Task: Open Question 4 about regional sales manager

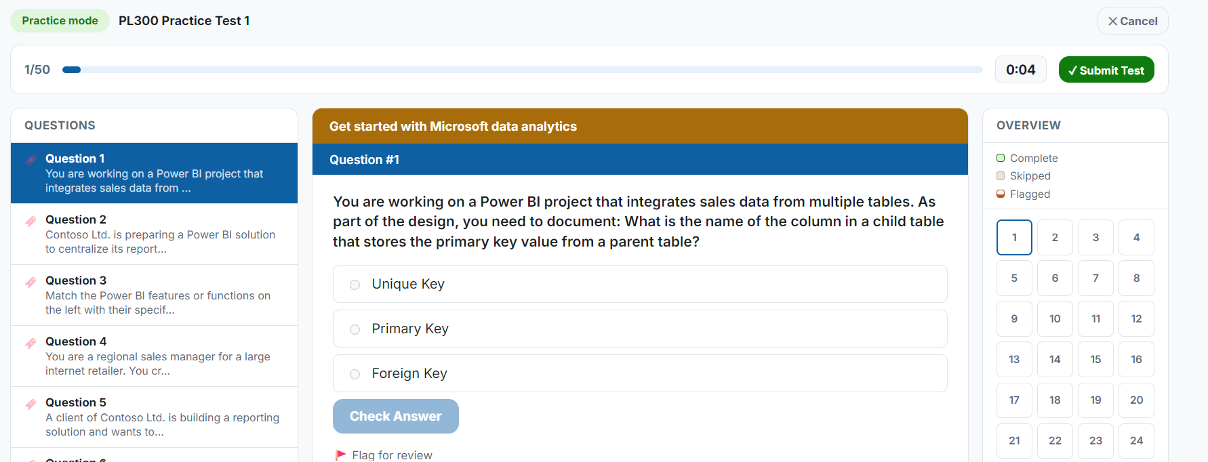Action: (155, 356)
